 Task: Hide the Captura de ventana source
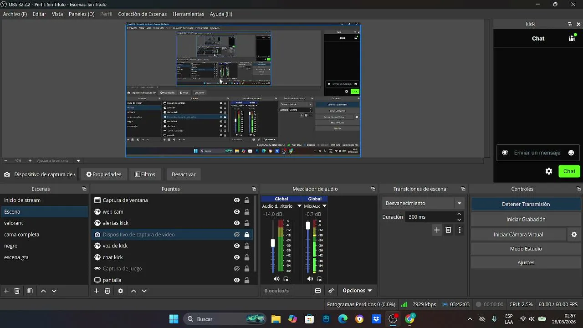tap(237, 200)
